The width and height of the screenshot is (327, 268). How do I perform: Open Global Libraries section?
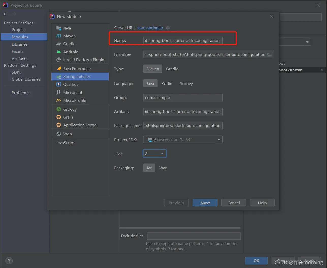pyautogui.click(x=26, y=79)
